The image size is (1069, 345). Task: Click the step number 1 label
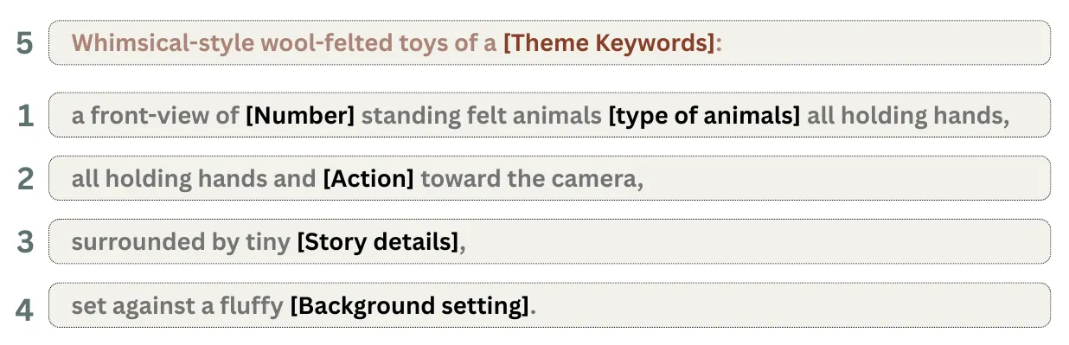[25, 116]
